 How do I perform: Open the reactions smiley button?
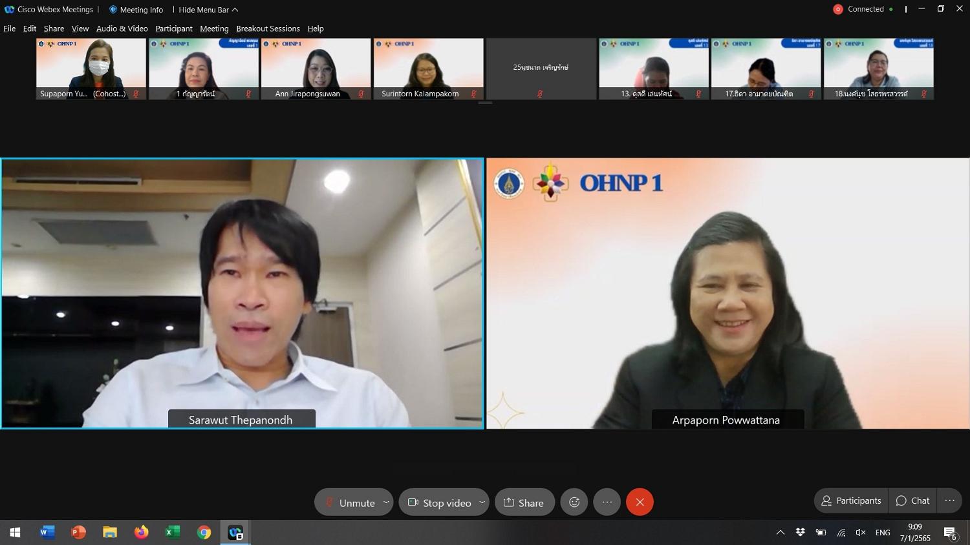pos(574,502)
